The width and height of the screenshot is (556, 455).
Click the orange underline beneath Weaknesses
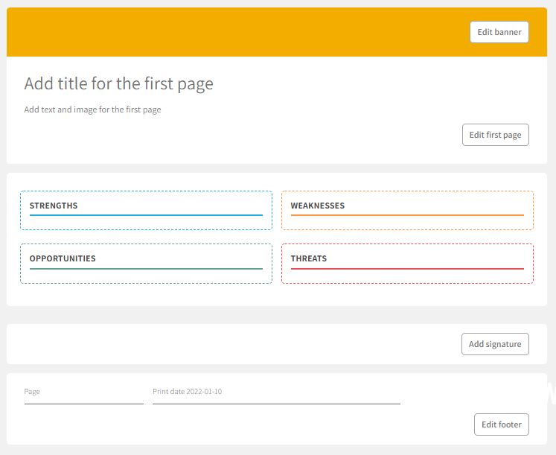pyautogui.click(x=407, y=215)
